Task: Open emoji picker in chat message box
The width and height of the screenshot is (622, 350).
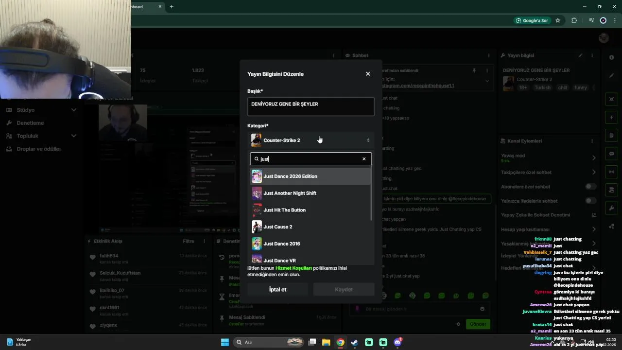Action: coord(482,309)
